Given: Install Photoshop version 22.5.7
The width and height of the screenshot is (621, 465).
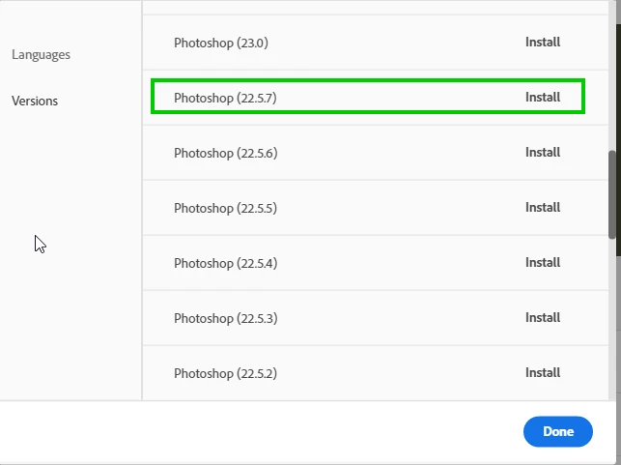Looking at the screenshot, I should tap(543, 98).
